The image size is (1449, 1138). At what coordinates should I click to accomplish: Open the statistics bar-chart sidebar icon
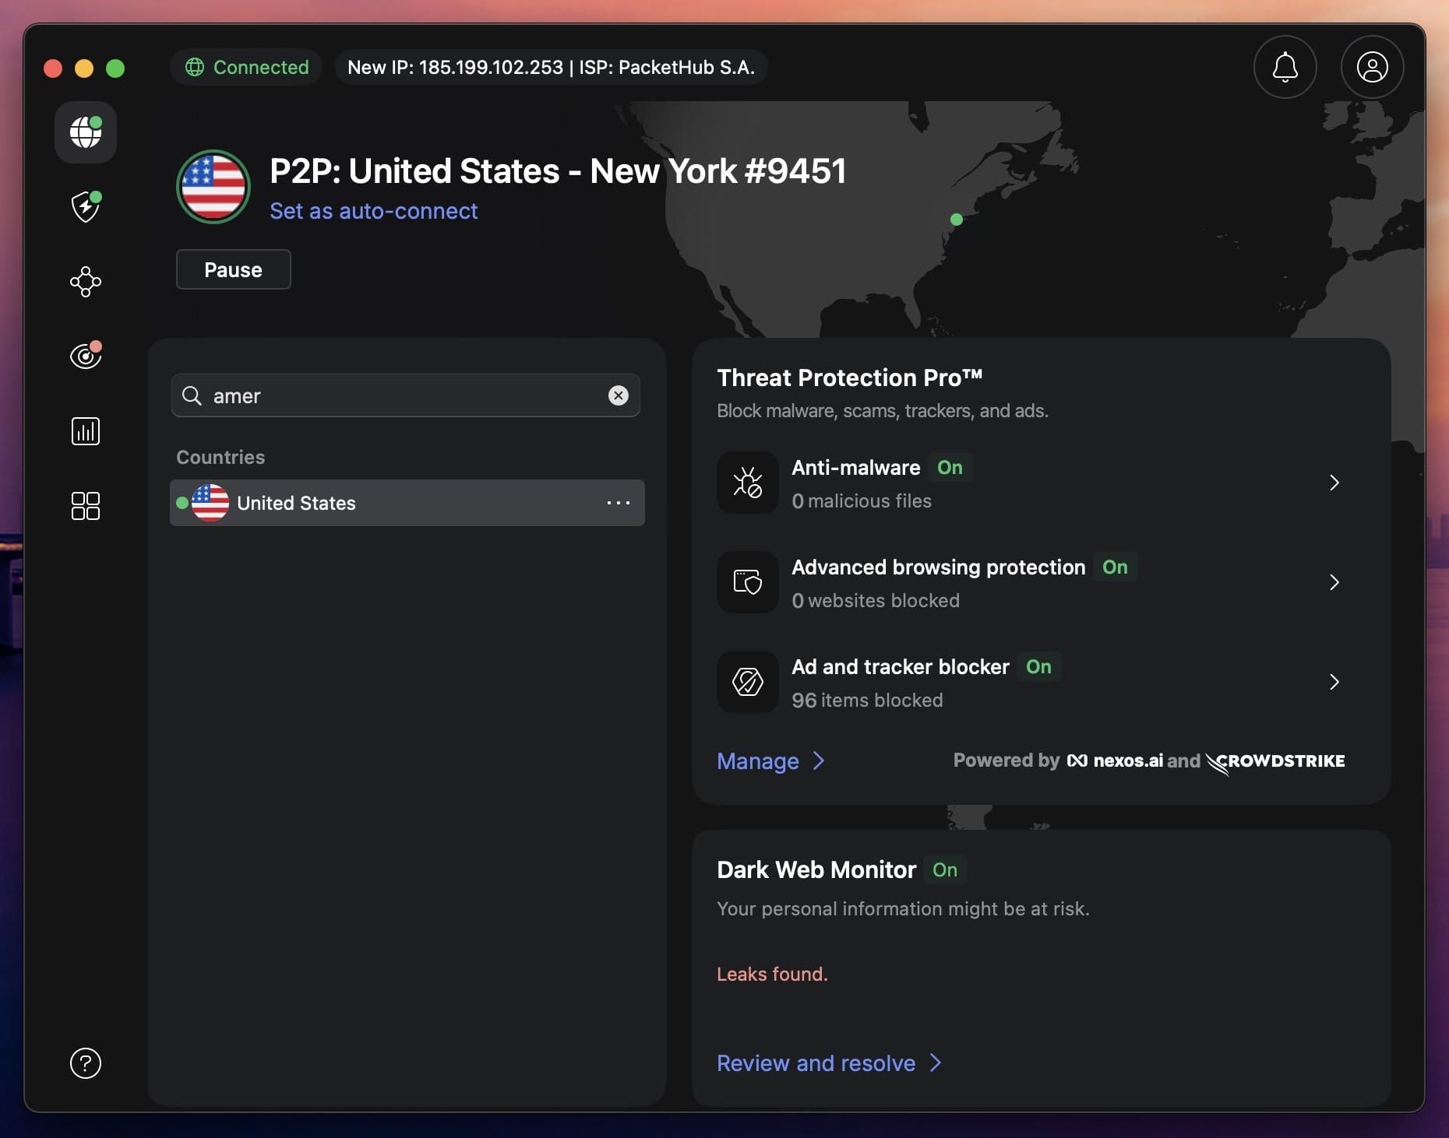coord(85,430)
